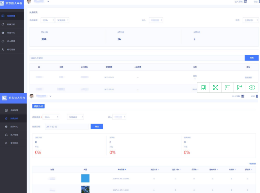Click the 京东达人平台 logo in lower sidebar
Image resolution: width=260 pixels, height=193 pixels.
click(x=13, y=98)
